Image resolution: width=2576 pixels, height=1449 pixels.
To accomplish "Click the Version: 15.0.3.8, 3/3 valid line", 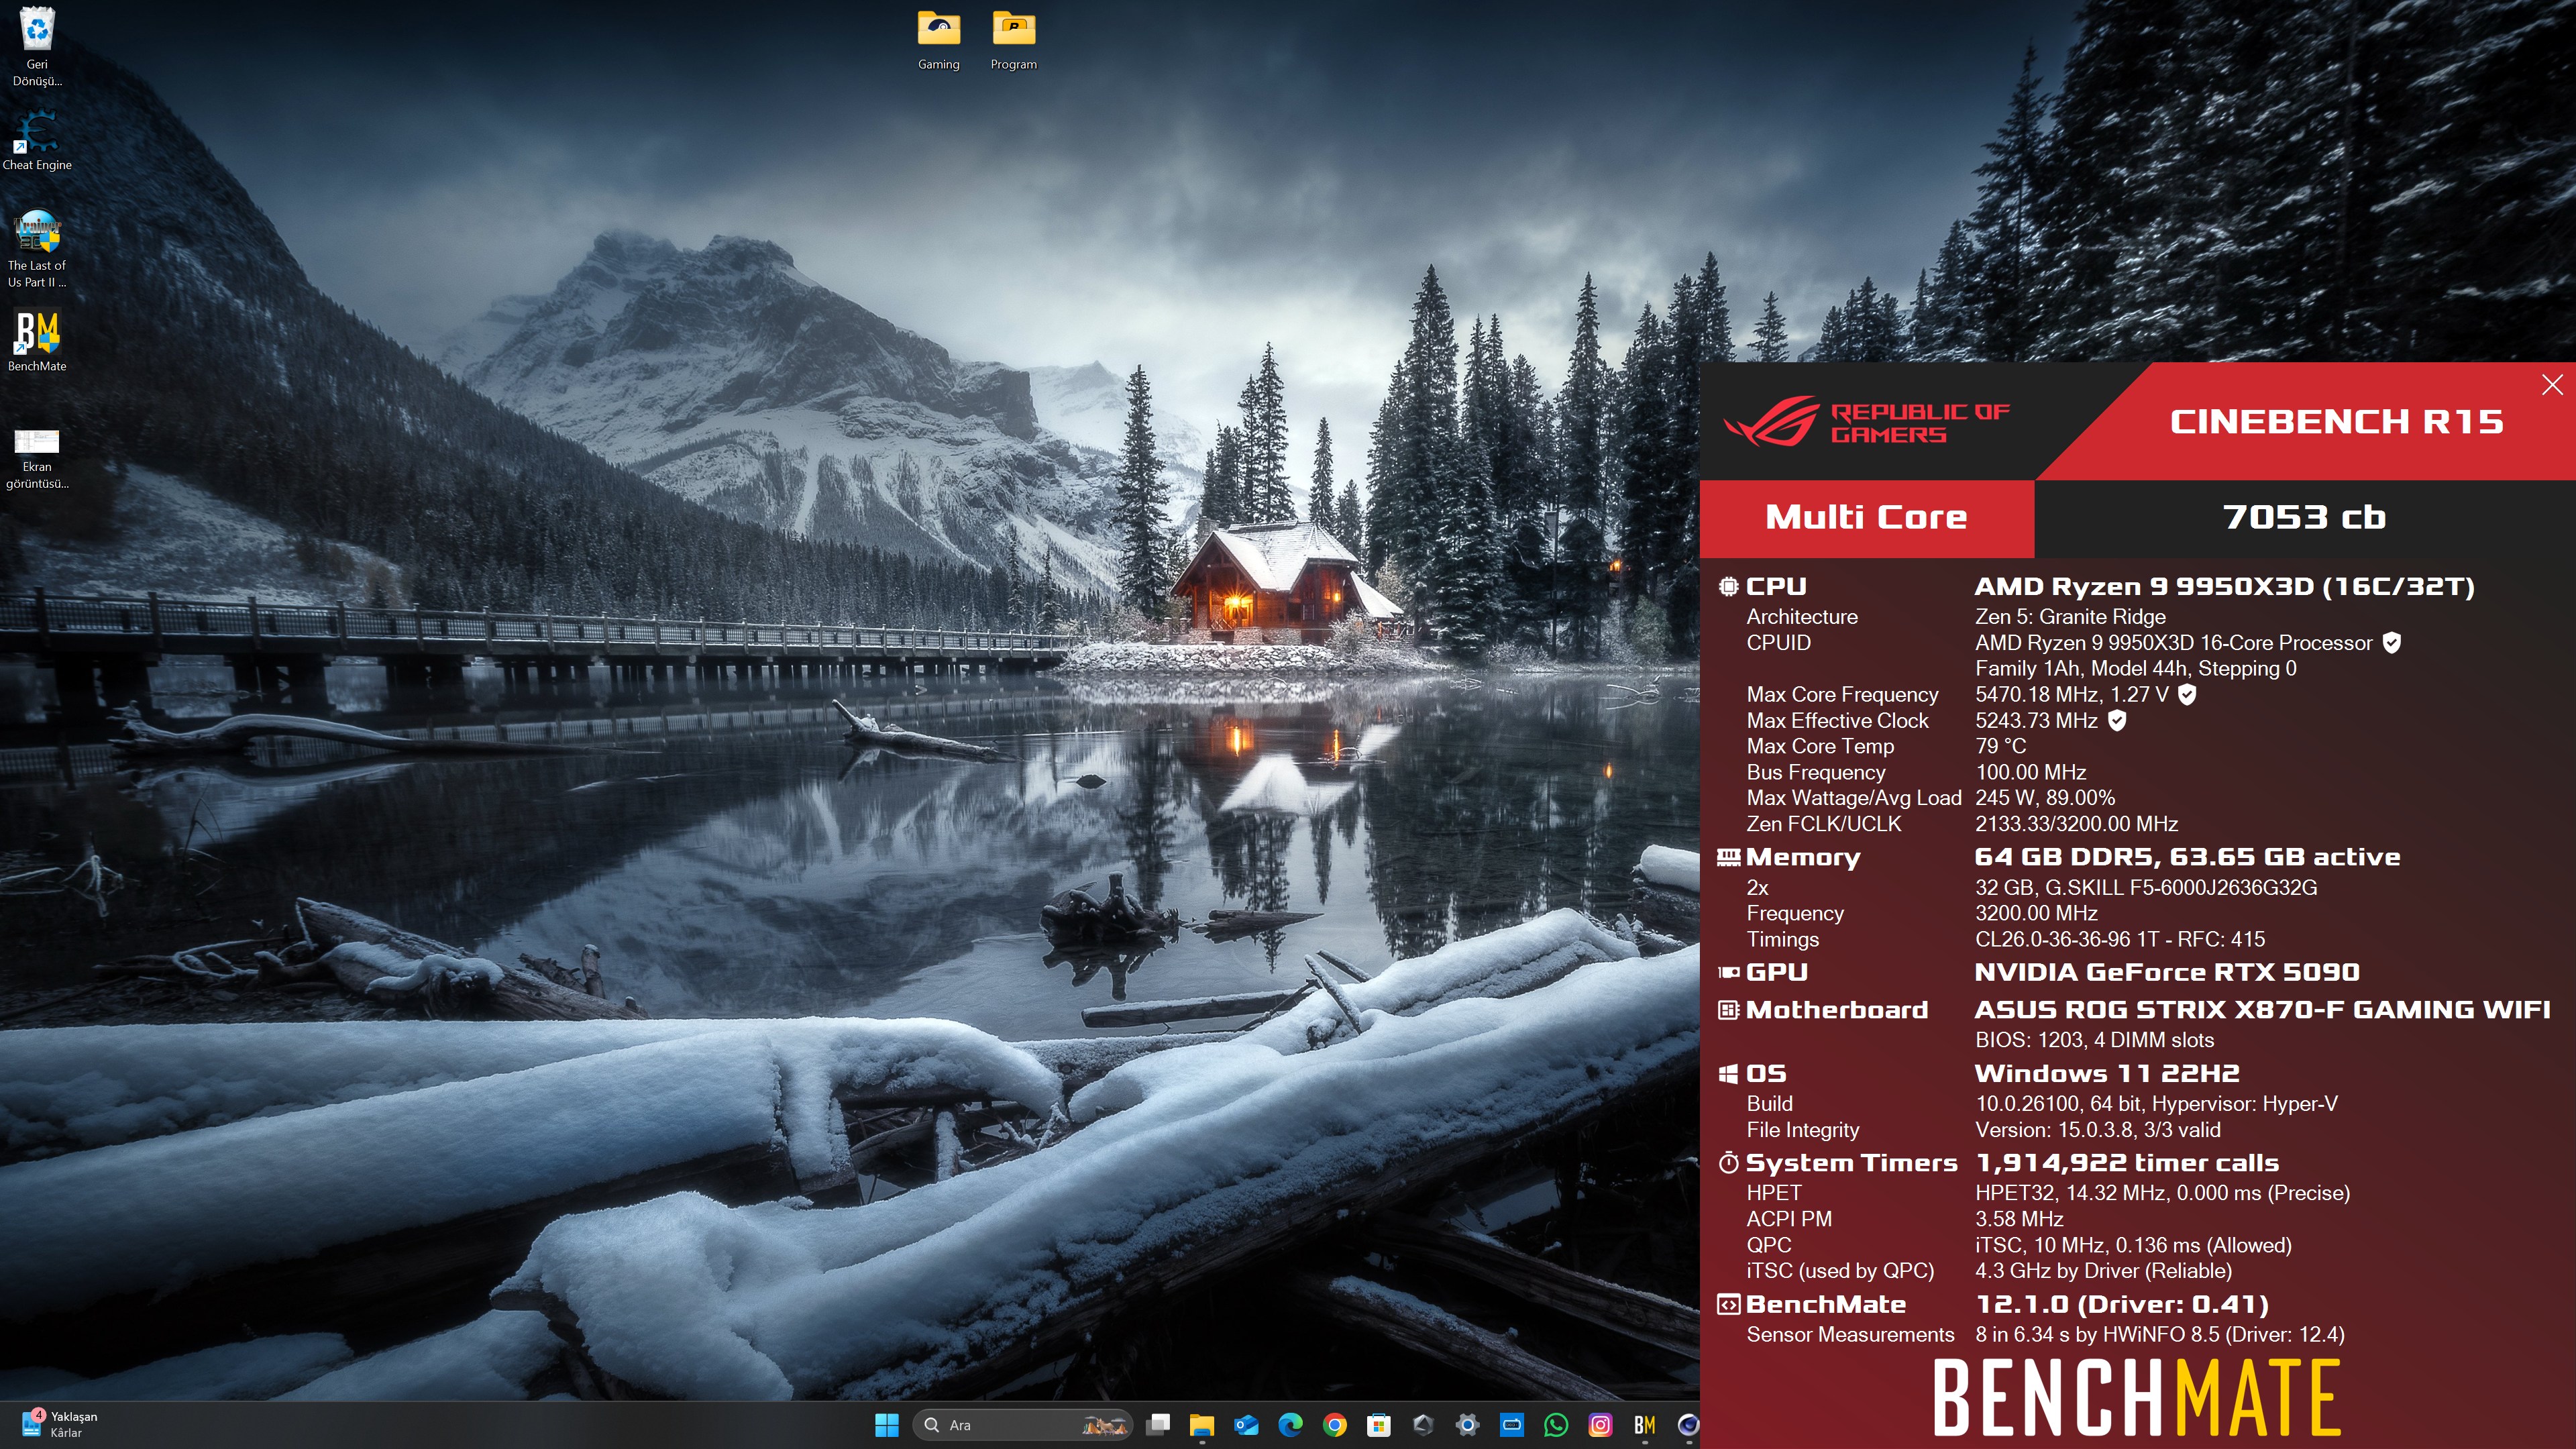I will click(x=2097, y=1130).
